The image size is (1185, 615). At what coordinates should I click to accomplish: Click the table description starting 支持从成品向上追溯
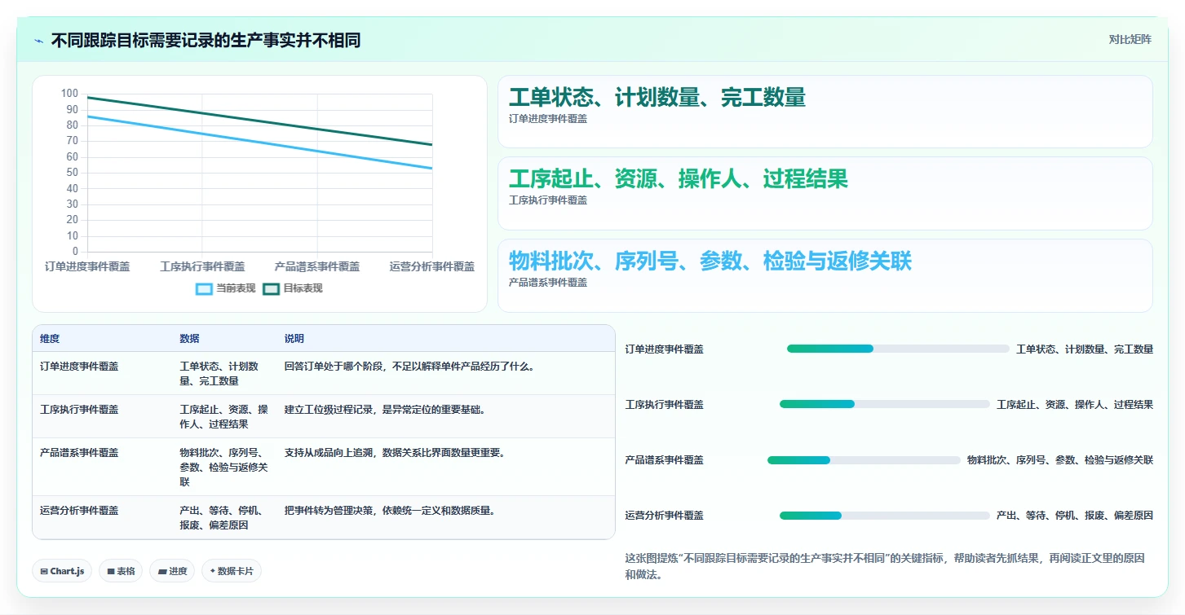(396, 453)
